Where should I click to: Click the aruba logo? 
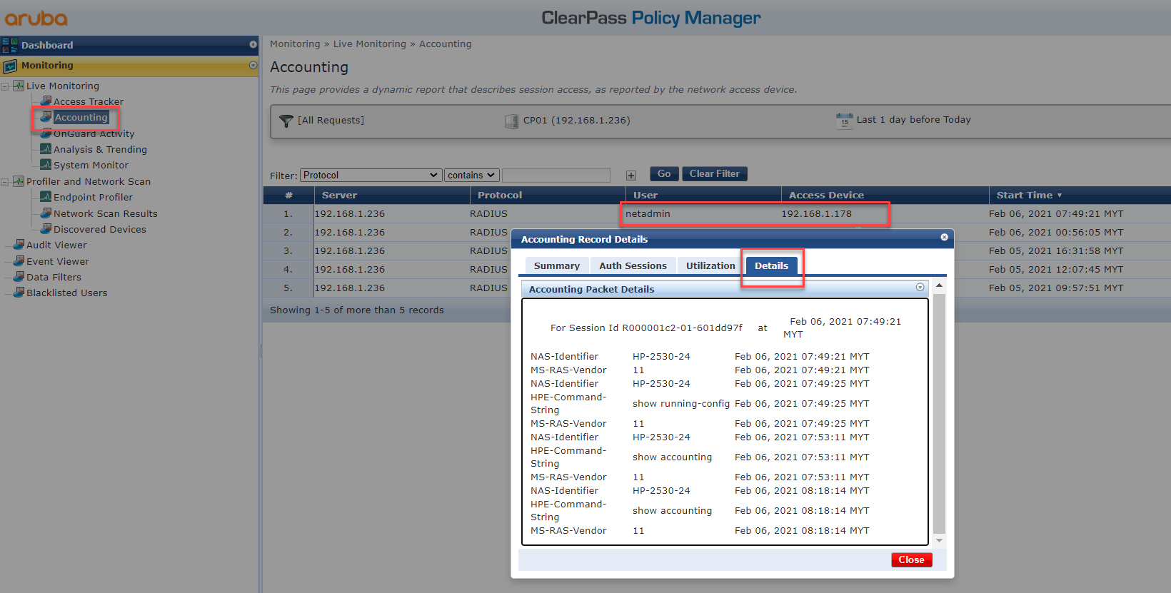[x=36, y=19]
